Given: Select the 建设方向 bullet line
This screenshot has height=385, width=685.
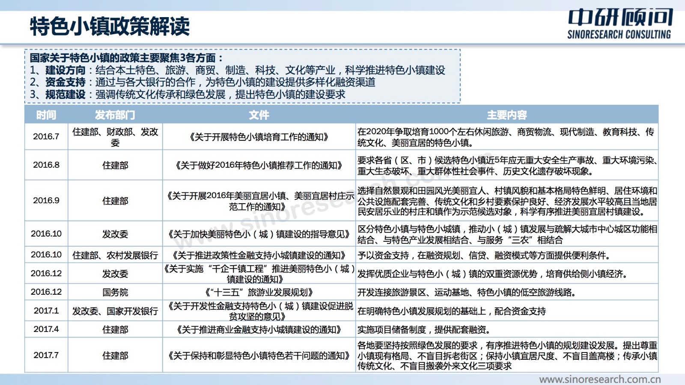Looking at the screenshot, I should pos(238,70).
